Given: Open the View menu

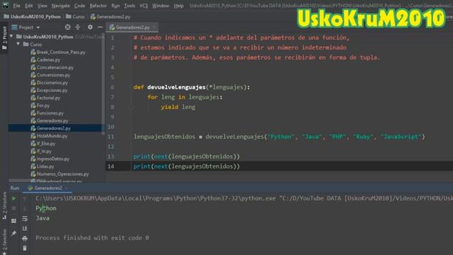Looking at the screenshot, I should 42,6.
